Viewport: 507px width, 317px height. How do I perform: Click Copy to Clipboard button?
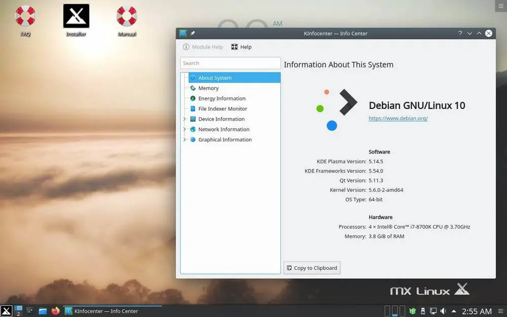point(312,268)
